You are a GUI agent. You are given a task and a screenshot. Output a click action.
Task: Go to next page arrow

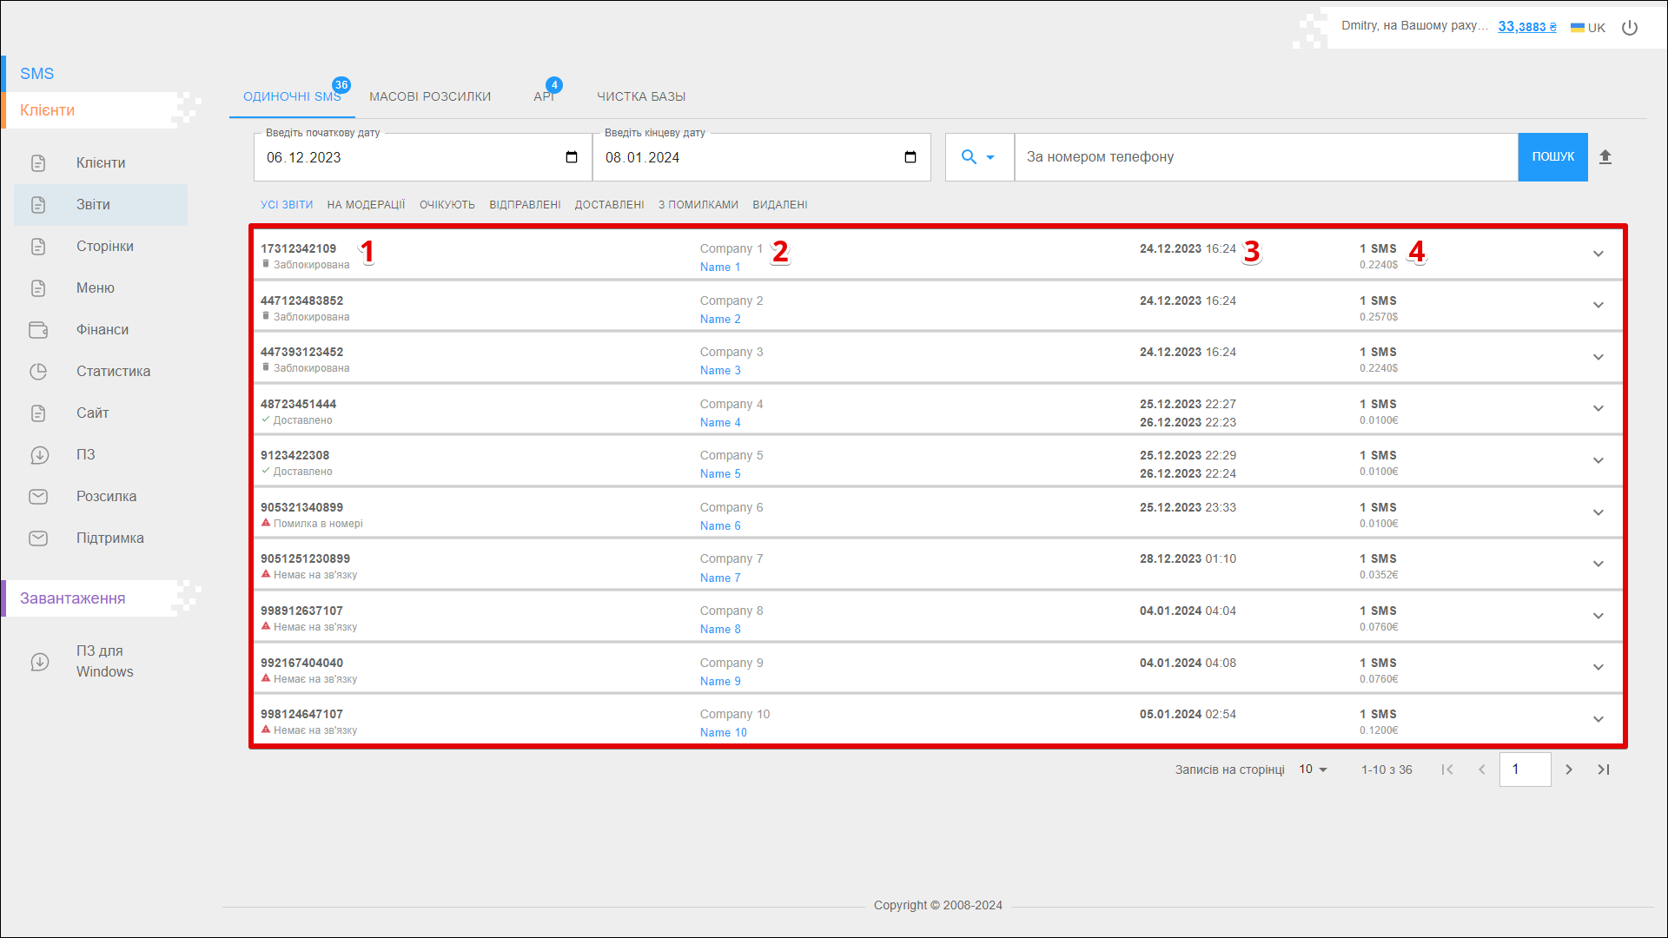click(1569, 770)
